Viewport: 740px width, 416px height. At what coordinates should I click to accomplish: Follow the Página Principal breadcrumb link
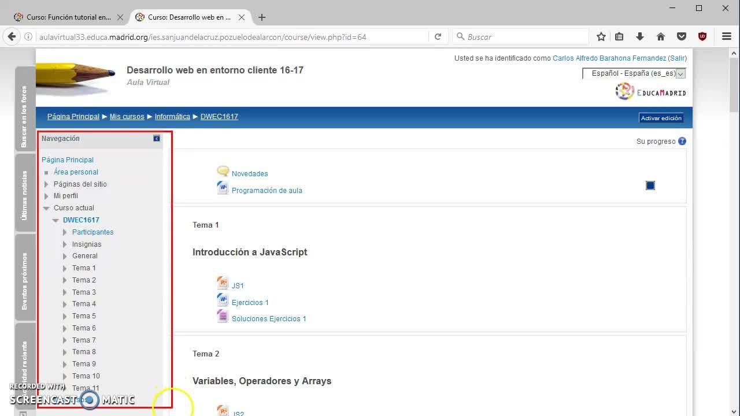[x=73, y=117]
